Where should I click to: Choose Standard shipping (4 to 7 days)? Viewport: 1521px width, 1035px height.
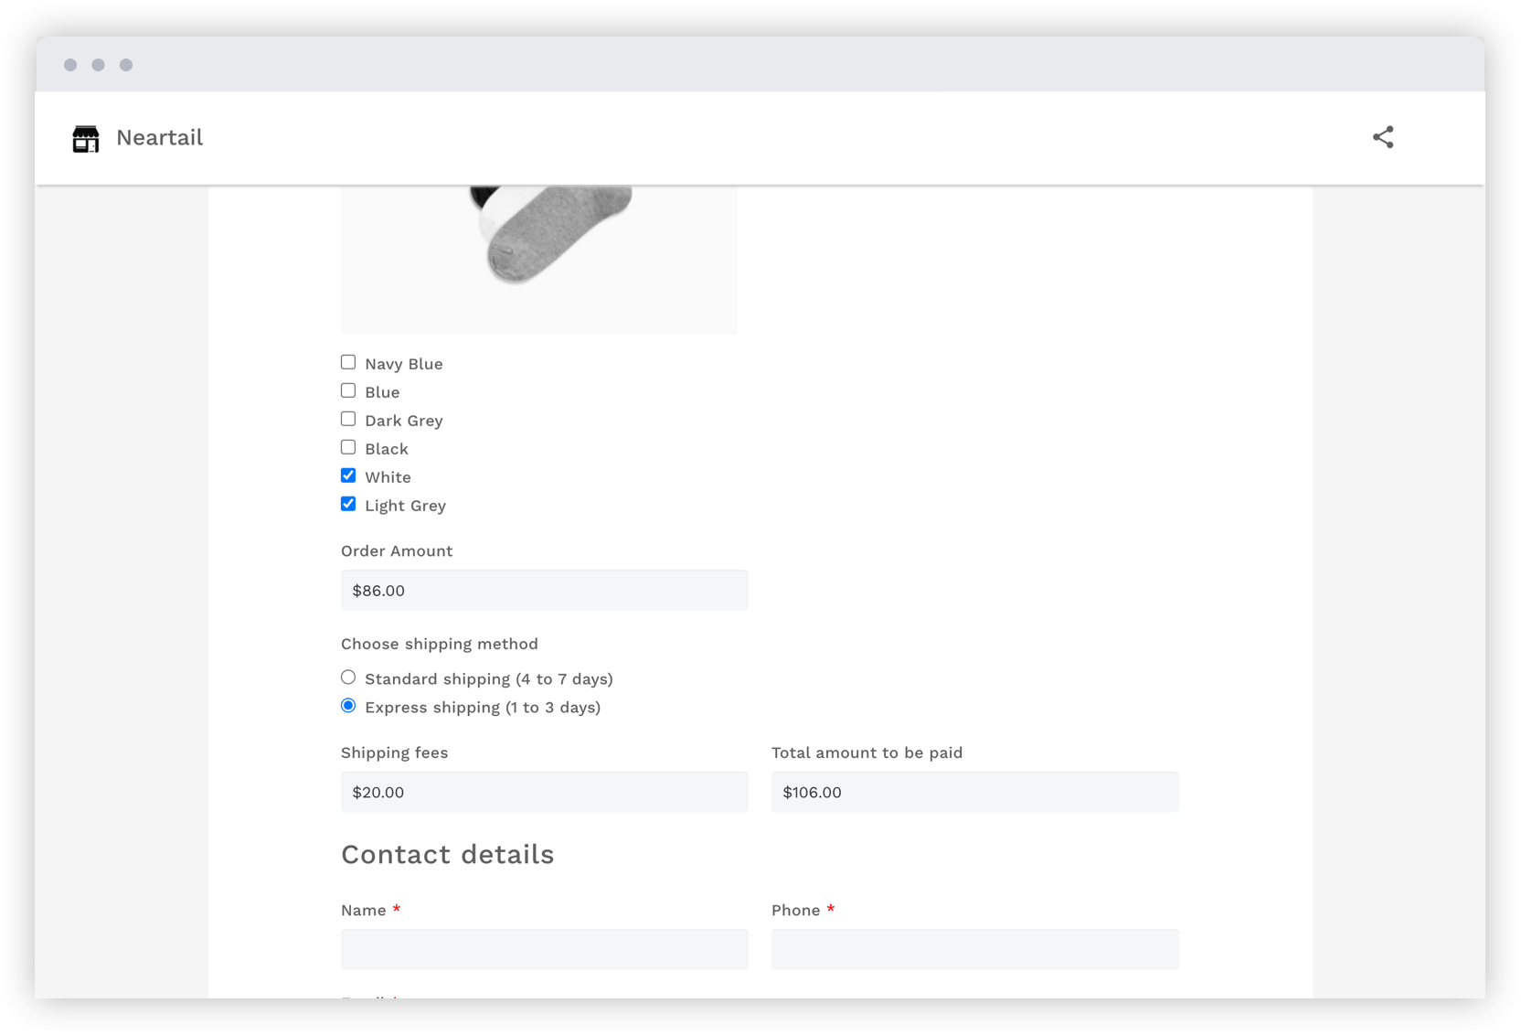[348, 678]
